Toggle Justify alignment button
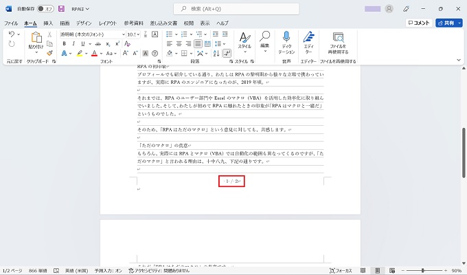This screenshot has height=275, width=467. pyautogui.click(x=198, y=44)
